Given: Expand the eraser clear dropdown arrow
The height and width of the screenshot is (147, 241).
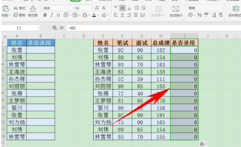Looking at the screenshot, I should point(108,15).
